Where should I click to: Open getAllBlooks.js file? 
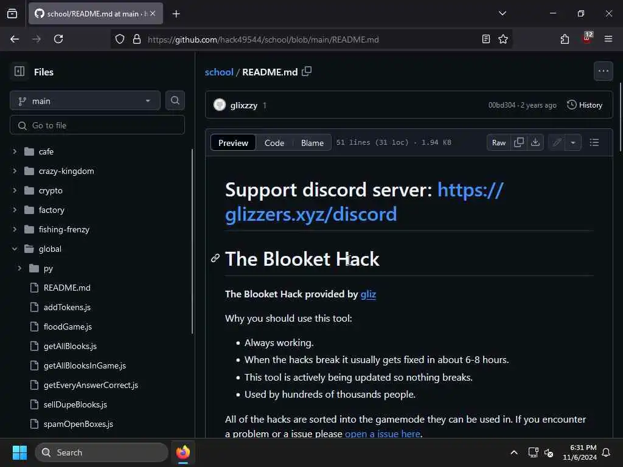[70, 346]
